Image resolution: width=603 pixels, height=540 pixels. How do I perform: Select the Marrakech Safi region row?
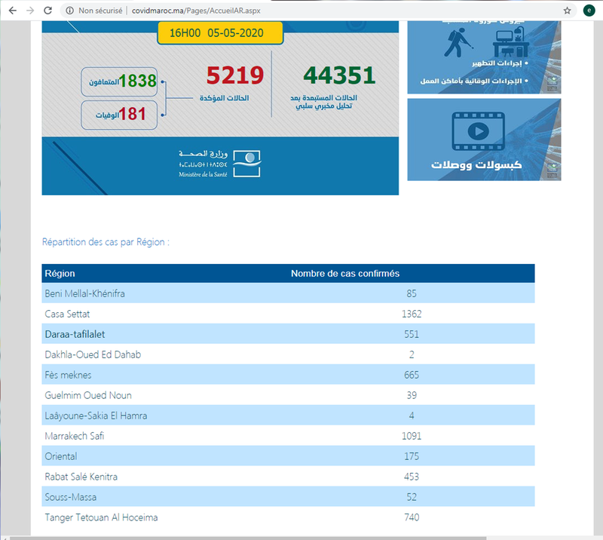coord(288,436)
